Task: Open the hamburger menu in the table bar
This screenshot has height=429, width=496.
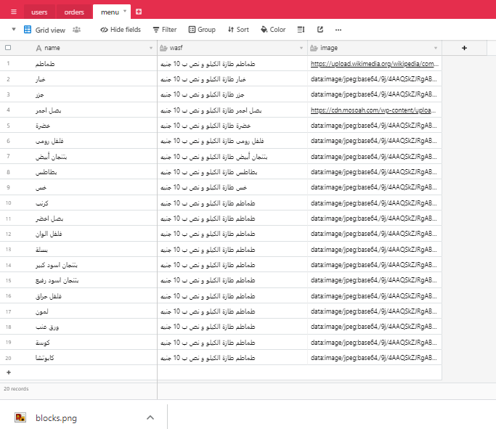Action: (x=14, y=12)
